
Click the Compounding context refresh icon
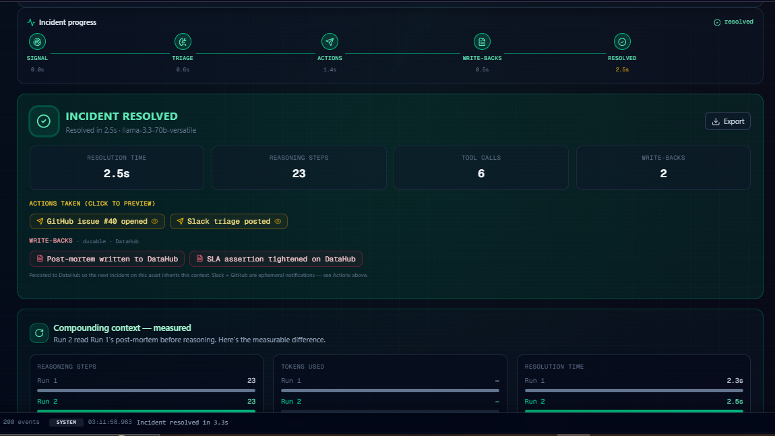click(x=39, y=333)
